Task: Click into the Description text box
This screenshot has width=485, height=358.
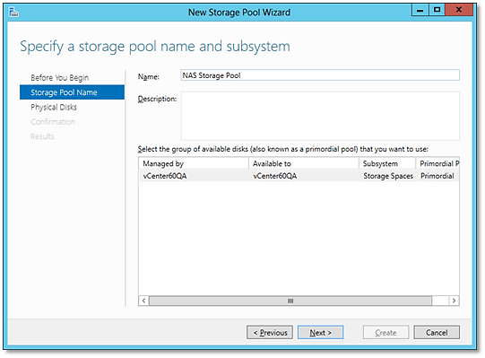Action: click(320, 116)
